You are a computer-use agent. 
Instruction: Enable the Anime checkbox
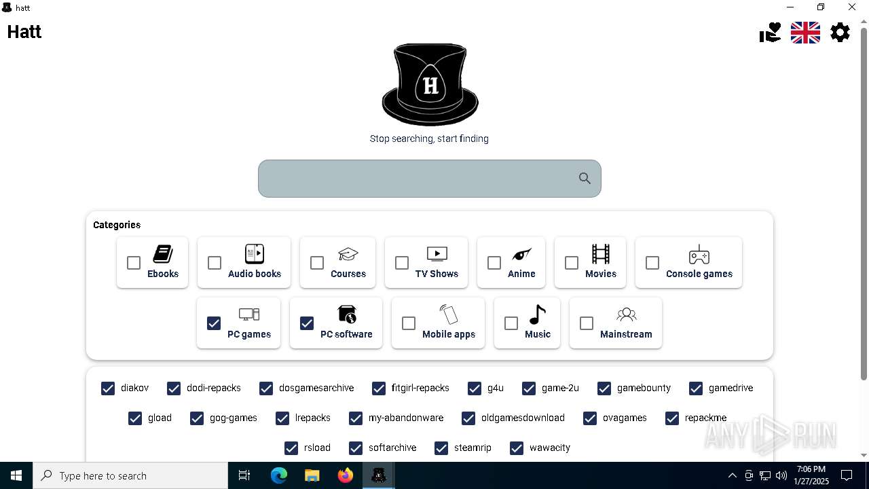[494, 263]
